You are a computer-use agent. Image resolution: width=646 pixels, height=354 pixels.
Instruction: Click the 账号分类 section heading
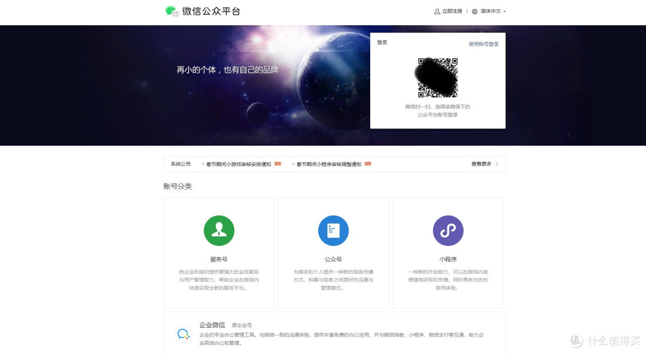tap(178, 186)
